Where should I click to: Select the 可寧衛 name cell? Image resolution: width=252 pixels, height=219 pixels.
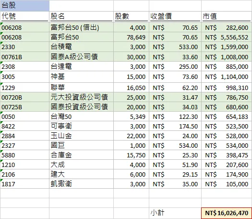[81, 126]
